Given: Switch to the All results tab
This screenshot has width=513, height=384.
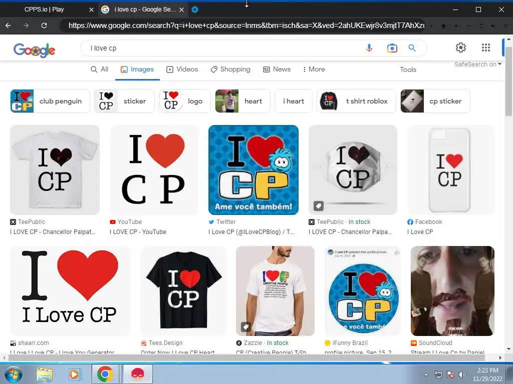Looking at the screenshot, I should coord(100,69).
